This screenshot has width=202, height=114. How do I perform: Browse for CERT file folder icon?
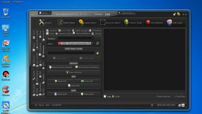98,53
